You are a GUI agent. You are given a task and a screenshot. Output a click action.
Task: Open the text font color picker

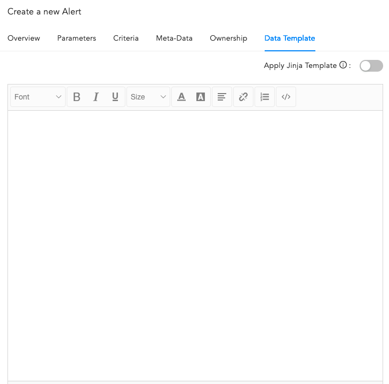pyautogui.click(x=181, y=97)
